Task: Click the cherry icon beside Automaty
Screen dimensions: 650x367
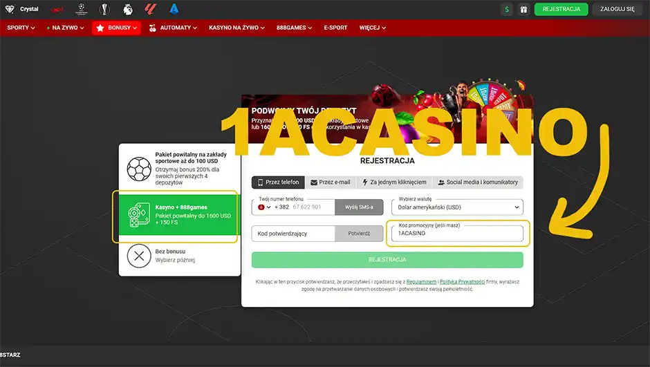Action: (153, 28)
